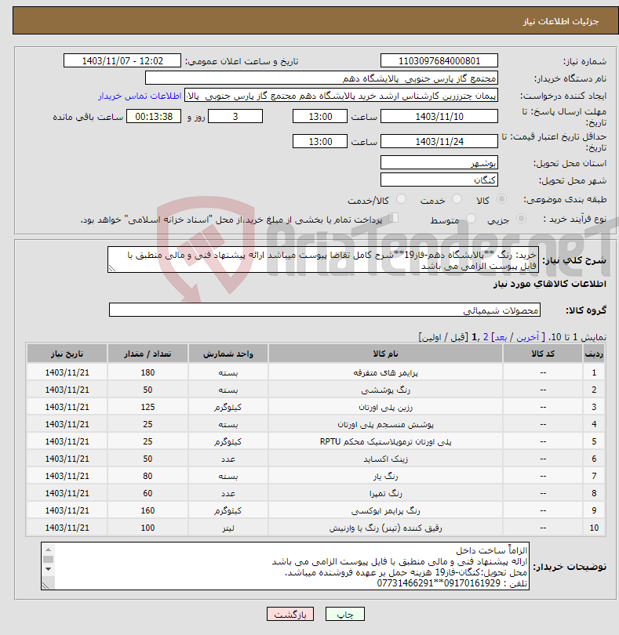Click the delivery city field کنگان
This screenshot has height=635, width=619.
coord(439,180)
